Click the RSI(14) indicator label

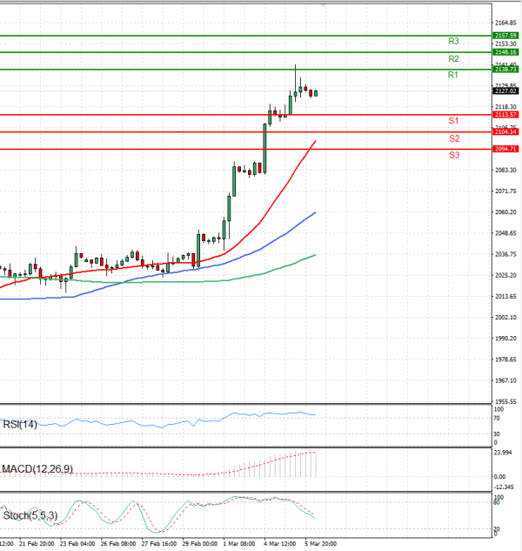20,425
